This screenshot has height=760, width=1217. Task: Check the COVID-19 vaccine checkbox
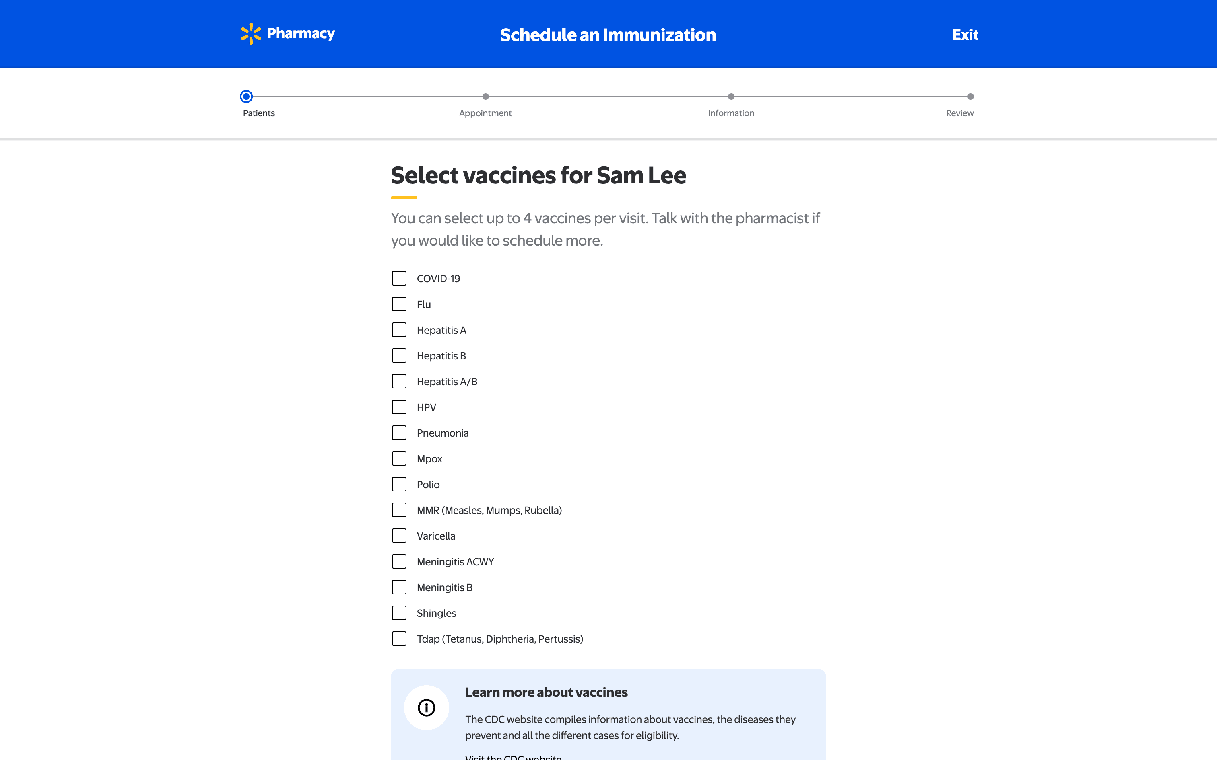pos(399,278)
